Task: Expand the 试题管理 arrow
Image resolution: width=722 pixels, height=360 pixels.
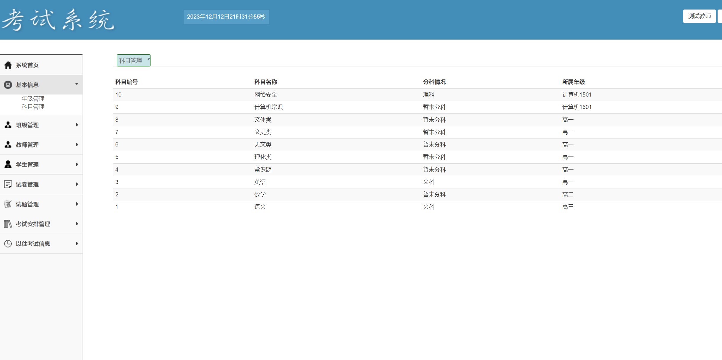Action: click(x=77, y=204)
